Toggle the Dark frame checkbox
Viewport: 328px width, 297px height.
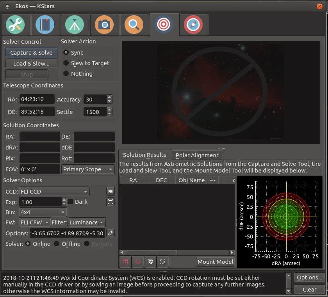[71, 201]
